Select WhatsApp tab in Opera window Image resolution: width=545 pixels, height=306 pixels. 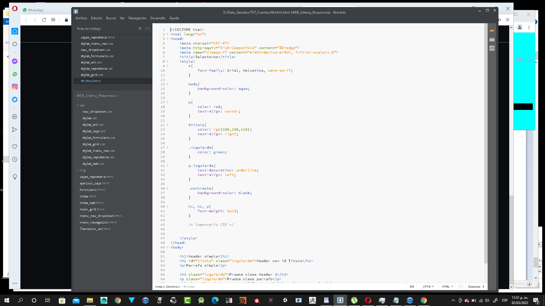33,10
